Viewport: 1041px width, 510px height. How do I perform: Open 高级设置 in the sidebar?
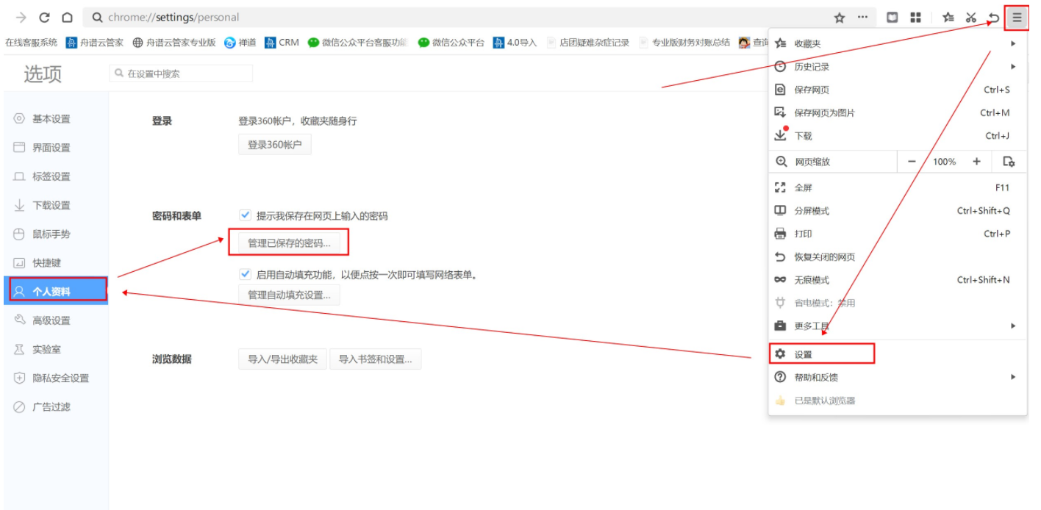pos(51,320)
